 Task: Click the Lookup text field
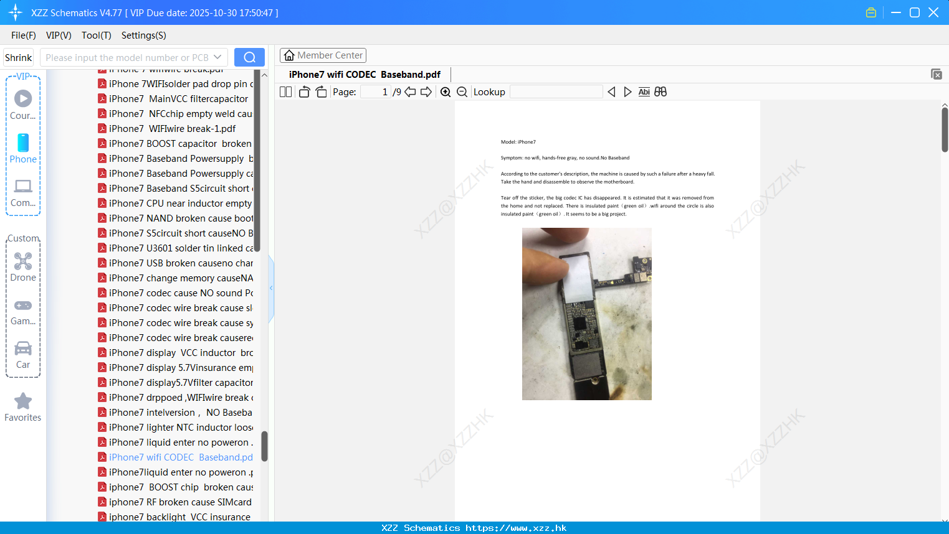556,91
